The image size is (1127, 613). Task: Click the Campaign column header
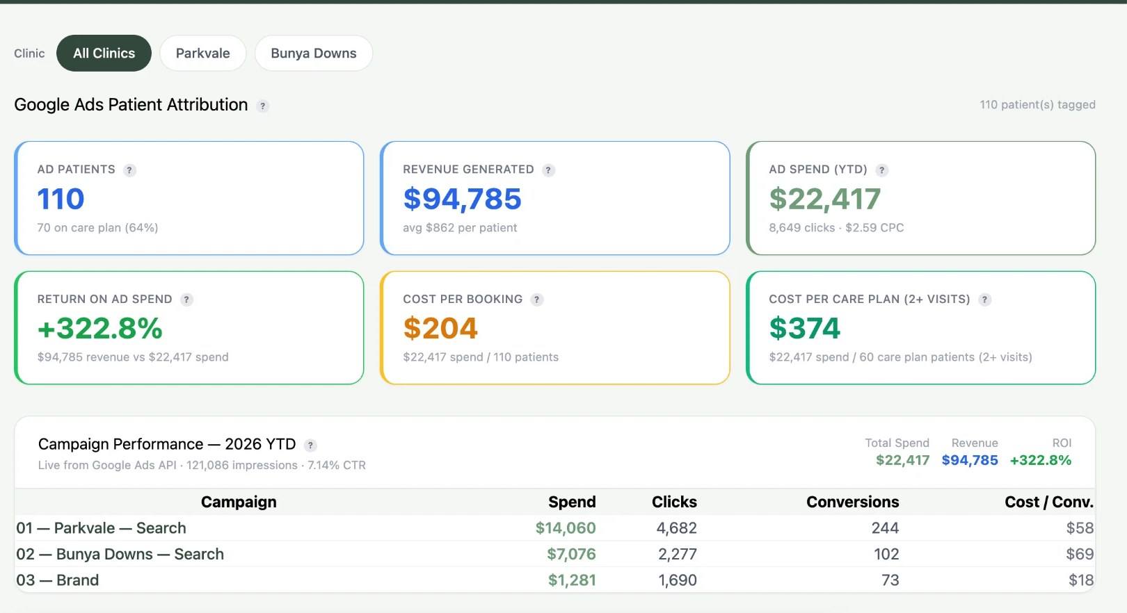click(239, 502)
